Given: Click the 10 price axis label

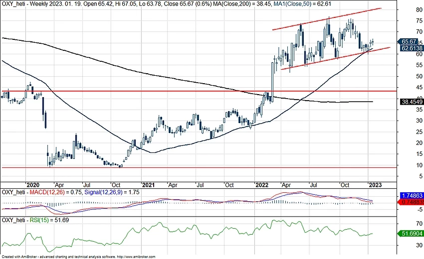Looking at the screenshot, I should 420,165.
